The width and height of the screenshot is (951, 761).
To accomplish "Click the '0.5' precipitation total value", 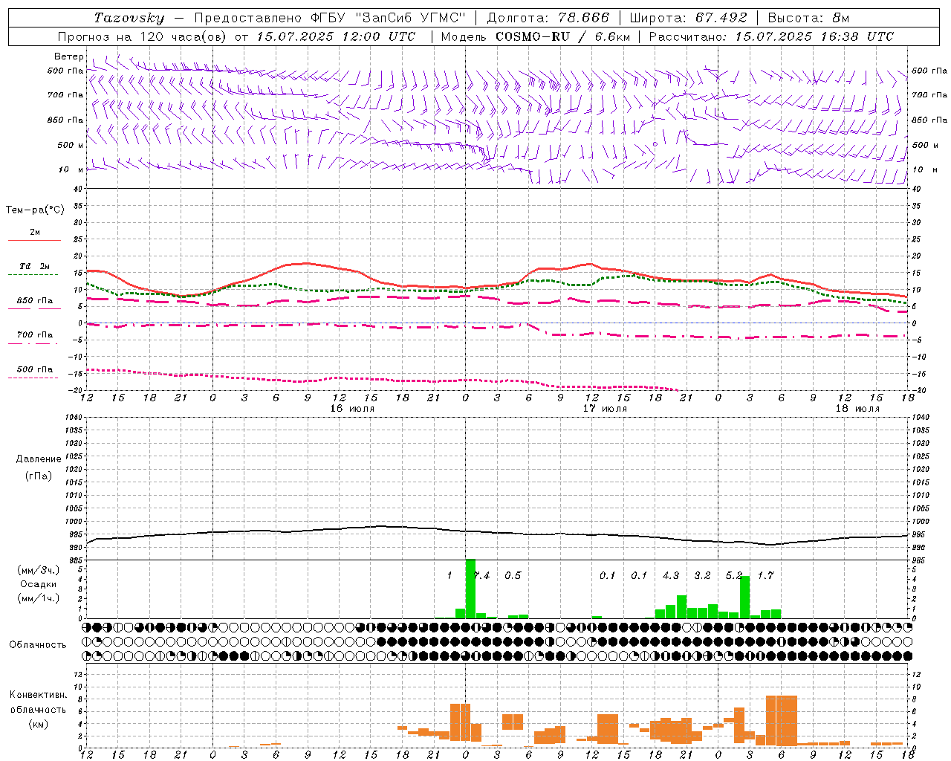I will [513, 575].
